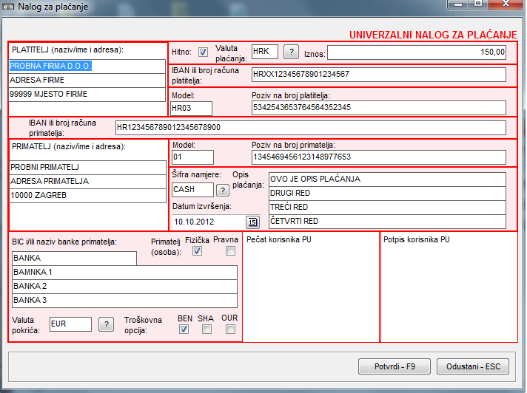
Task: Enable the SHA cost option
Action: tap(207, 329)
